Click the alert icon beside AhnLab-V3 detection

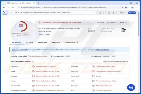point(33,66)
